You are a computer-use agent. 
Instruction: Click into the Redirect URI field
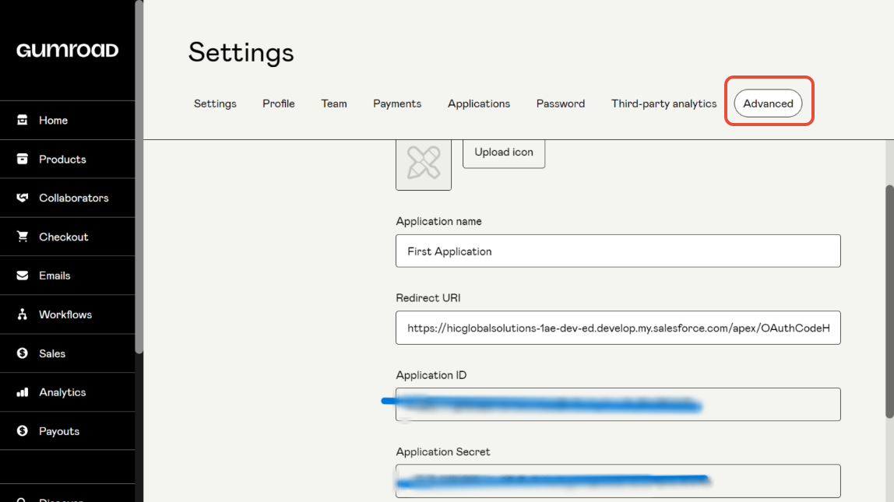tap(618, 328)
